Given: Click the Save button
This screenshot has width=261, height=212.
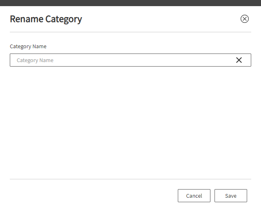Looking at the screenshot, I should pyautogui.click(x=231, y=196).
